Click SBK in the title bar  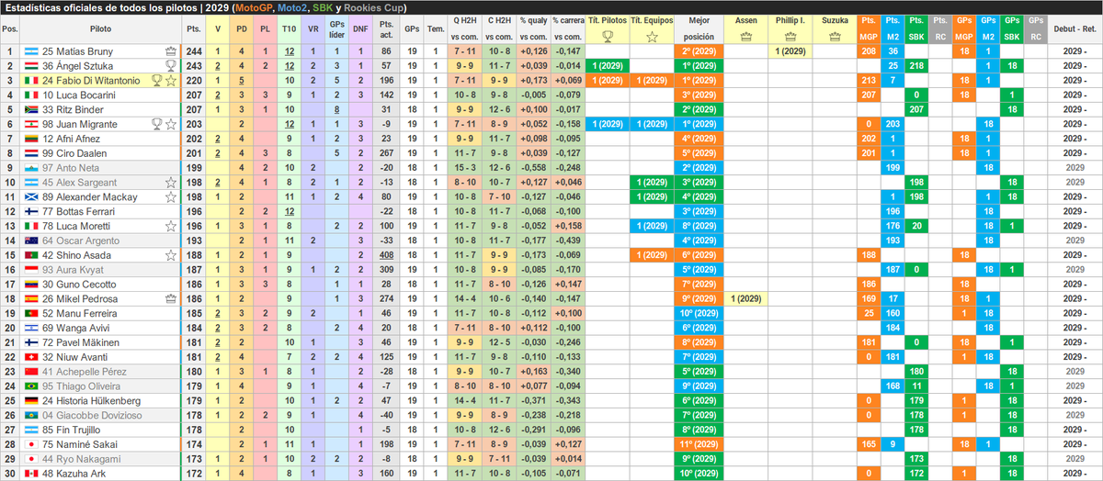pos(323,7)
